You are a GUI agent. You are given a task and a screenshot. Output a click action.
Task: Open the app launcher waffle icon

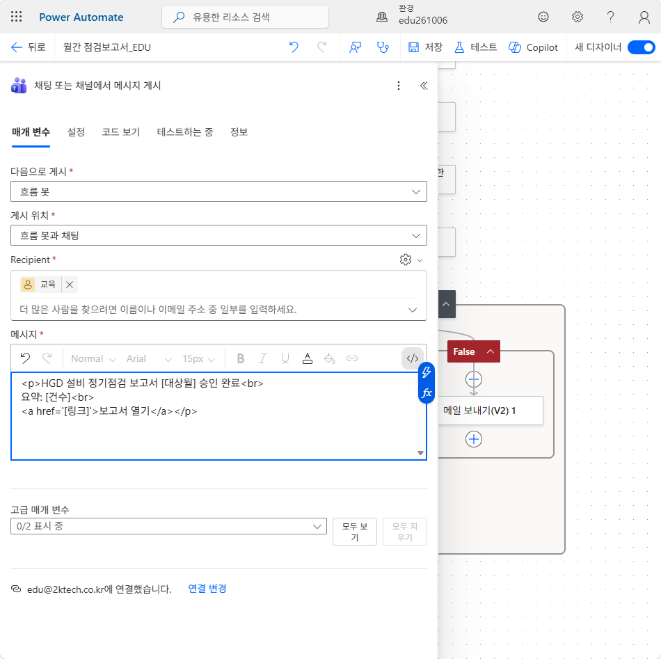pyautogui.click(x=17, y=17)
